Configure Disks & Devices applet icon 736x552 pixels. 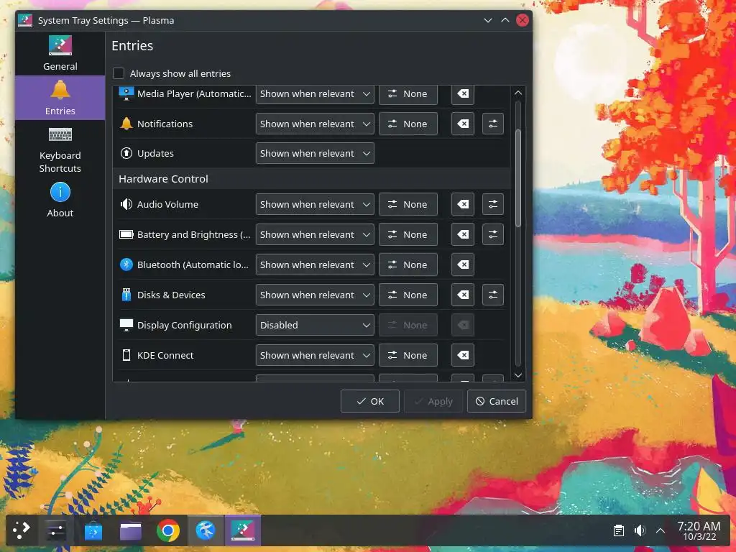[493, 295]
